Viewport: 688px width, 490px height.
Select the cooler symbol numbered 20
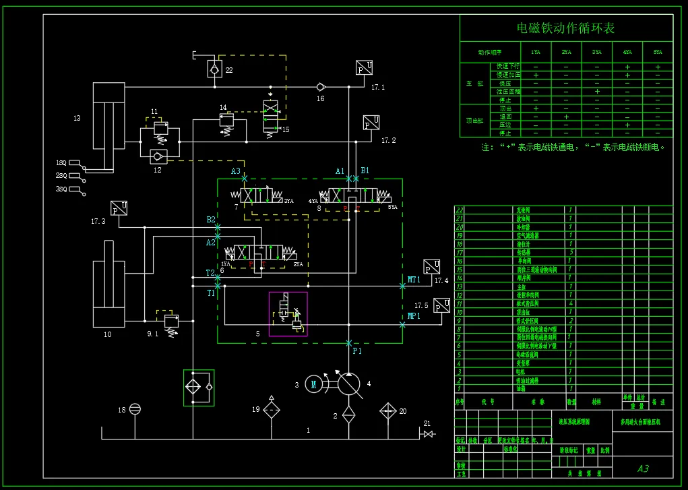click(x=388, y=411)
